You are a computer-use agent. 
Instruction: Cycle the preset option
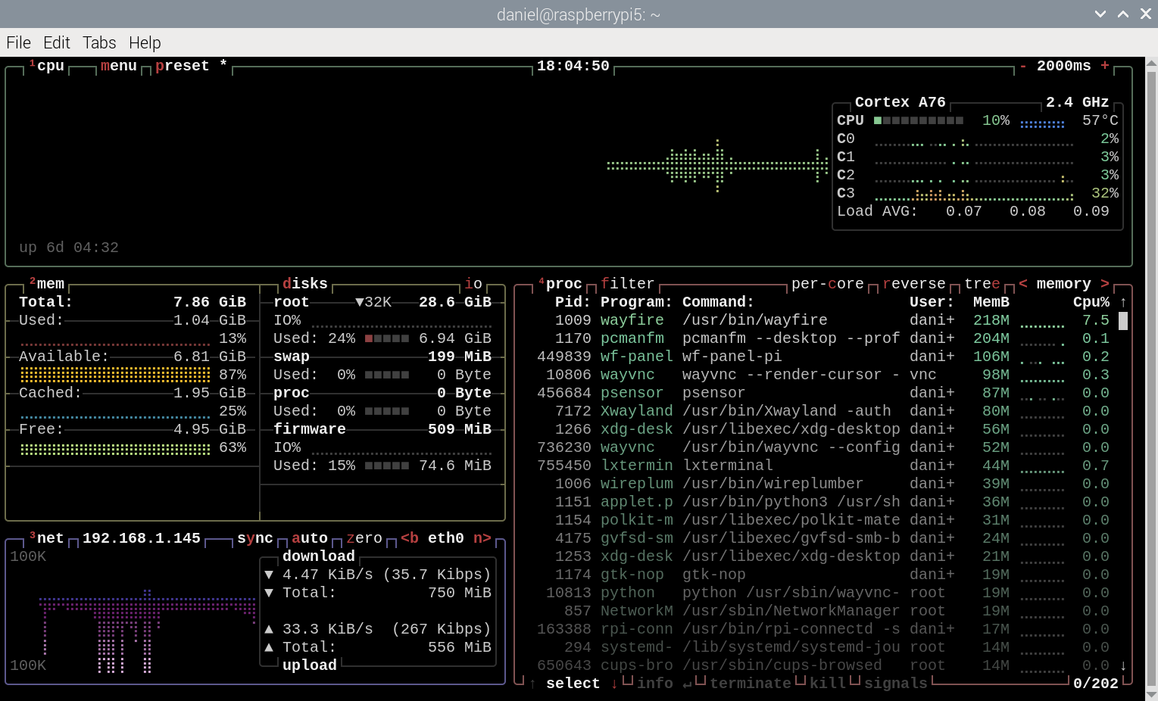[183, 67]
